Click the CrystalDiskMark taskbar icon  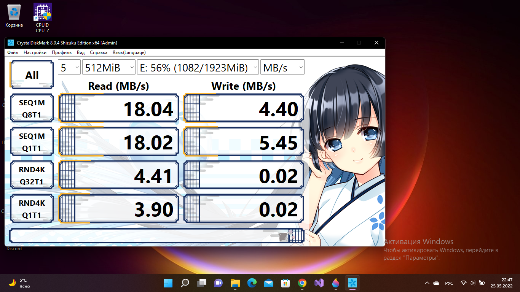(x=353, y=283)
